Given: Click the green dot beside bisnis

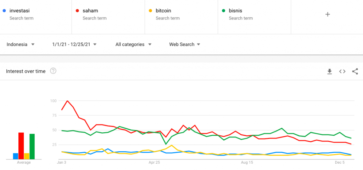Looking at the screenshot, I should pyautogui.click(x=223, y=11).
